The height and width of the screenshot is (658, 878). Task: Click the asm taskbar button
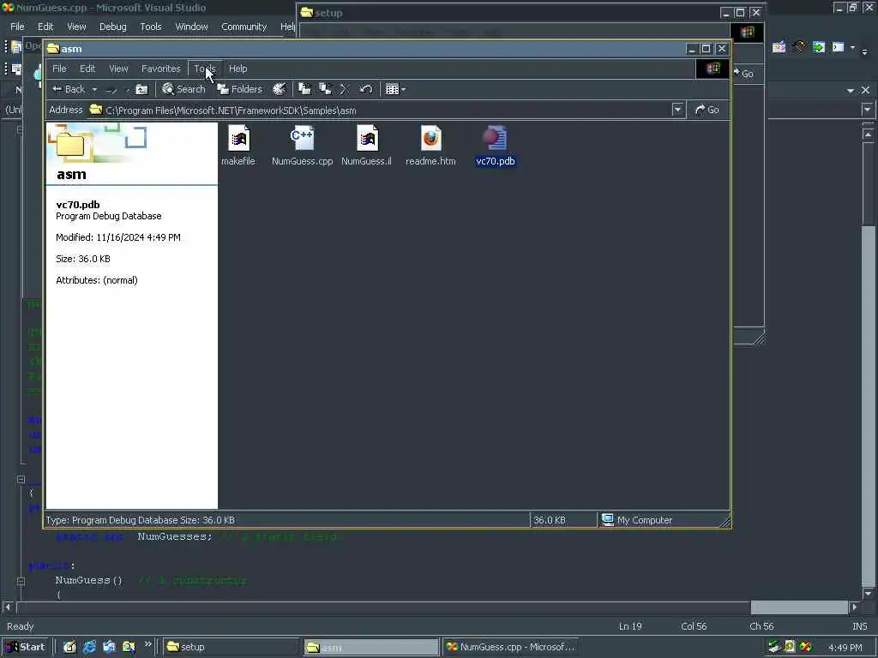372,648
